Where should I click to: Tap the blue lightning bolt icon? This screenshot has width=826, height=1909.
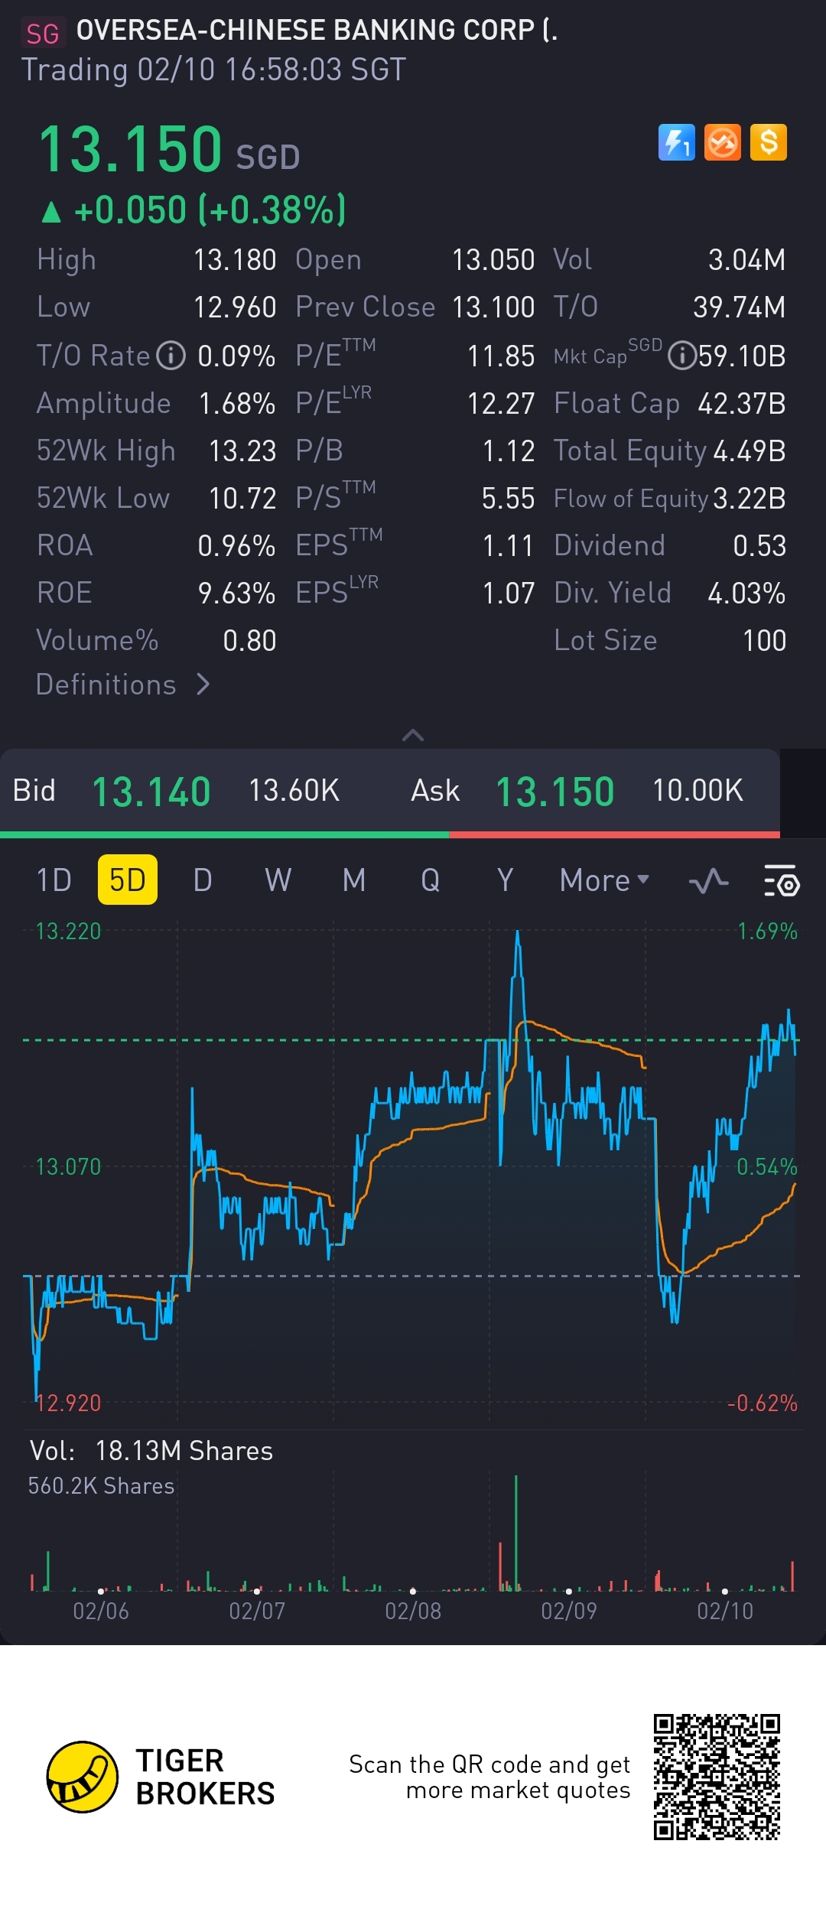coord(677,142)
